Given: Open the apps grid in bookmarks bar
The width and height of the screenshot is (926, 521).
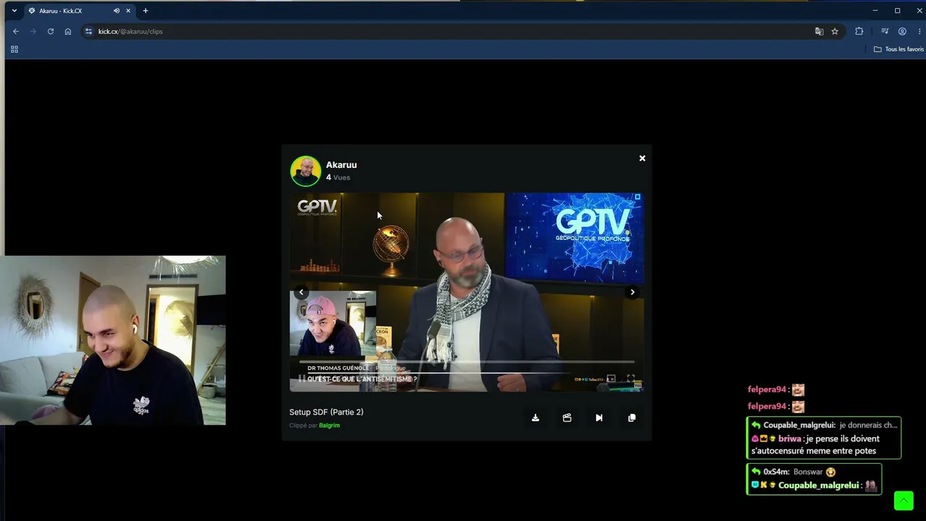Looking at the screenshot, I should 14,49.
